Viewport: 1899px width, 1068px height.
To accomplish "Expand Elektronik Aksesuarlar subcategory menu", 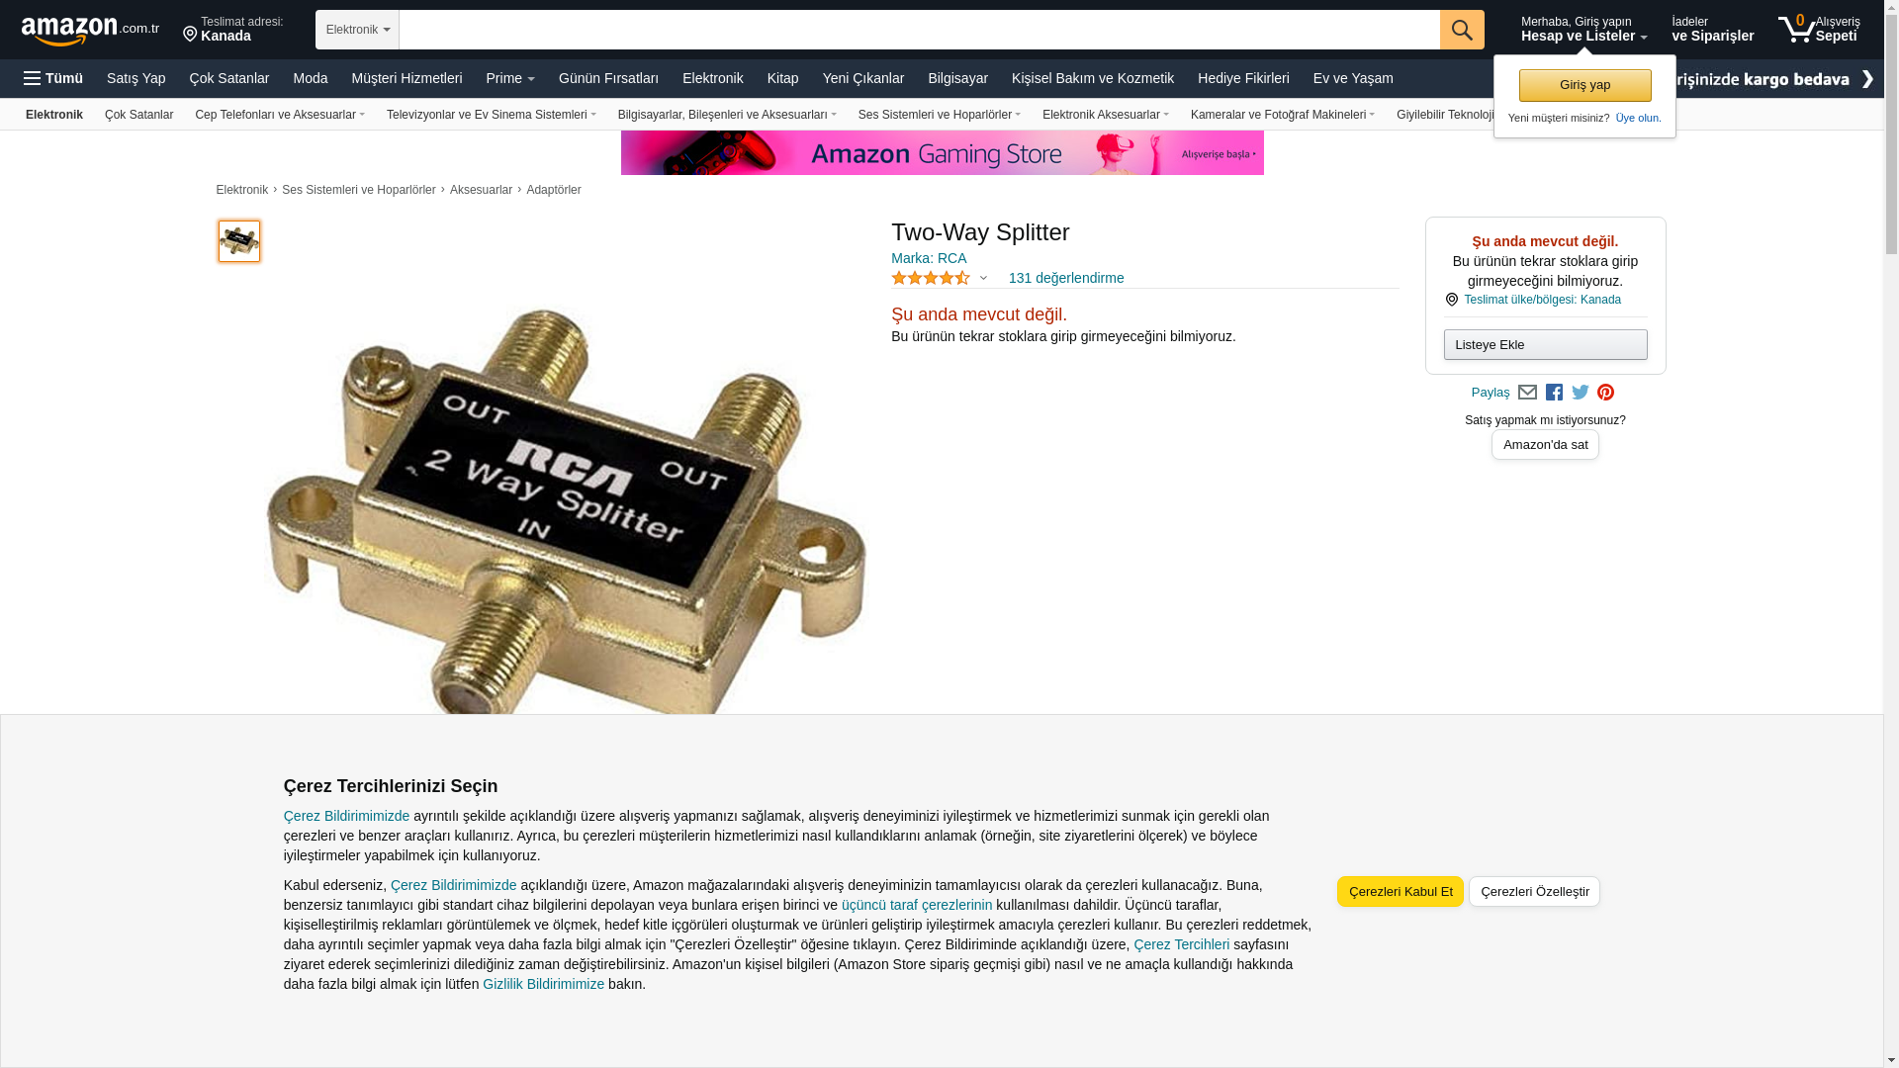I will (x=1105, y=115).
